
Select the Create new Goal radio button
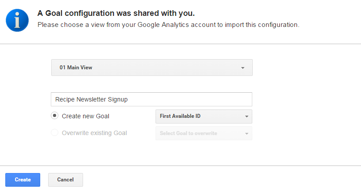click(54, 116)
